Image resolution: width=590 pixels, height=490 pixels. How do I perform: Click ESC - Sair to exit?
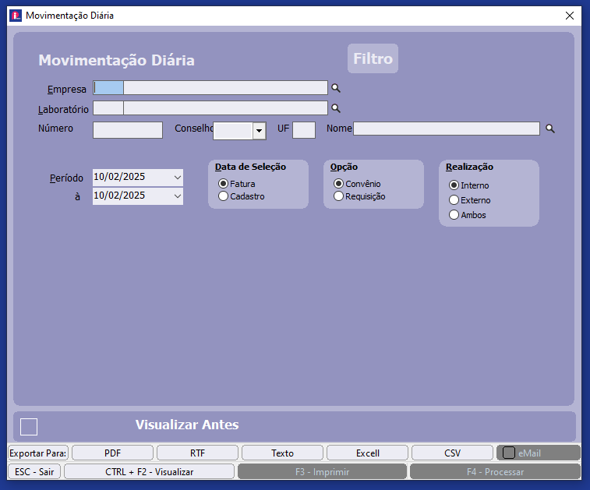click(35, 471)
